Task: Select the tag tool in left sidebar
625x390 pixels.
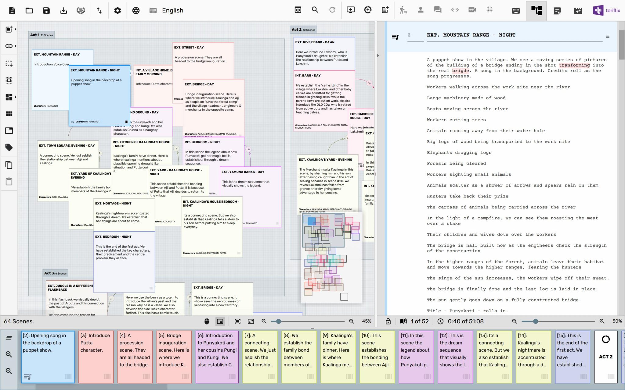Action: point(9,147)
